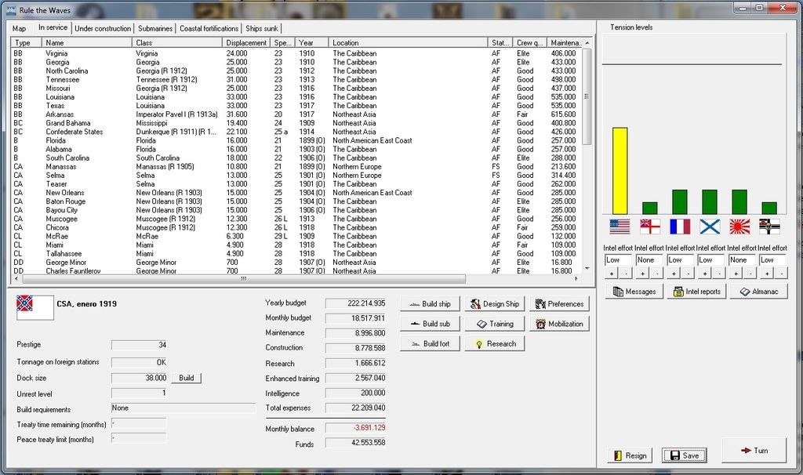Click the Build sub button

(x=430, y=324)
